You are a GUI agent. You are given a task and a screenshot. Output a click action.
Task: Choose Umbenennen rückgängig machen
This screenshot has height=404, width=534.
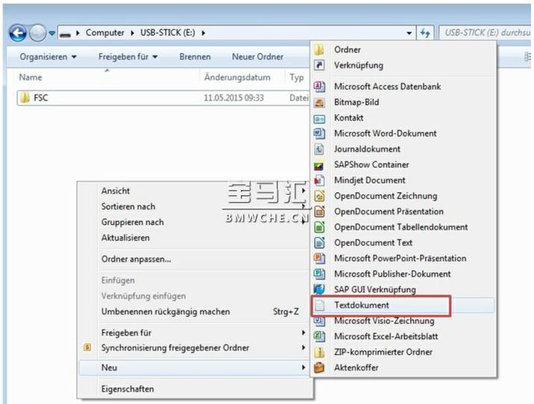(195, 312)
